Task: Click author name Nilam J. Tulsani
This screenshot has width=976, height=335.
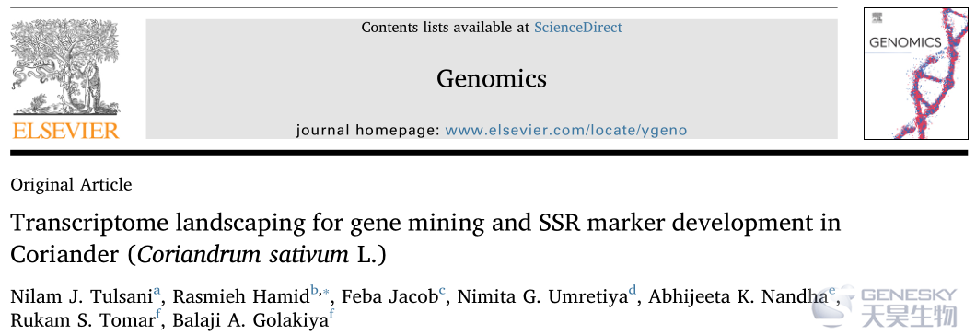Action: pos(81,297)
